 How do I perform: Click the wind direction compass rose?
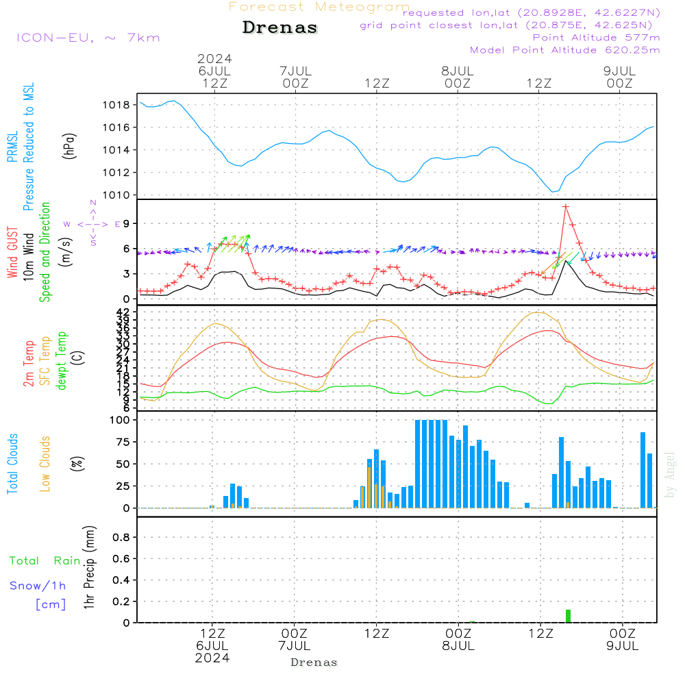point(93,224)
